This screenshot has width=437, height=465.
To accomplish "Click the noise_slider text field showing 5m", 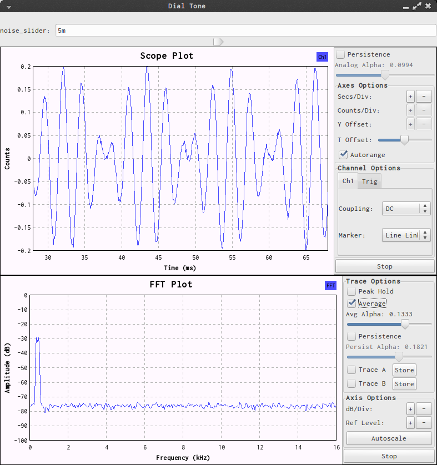I will click(x=245, y=31).
